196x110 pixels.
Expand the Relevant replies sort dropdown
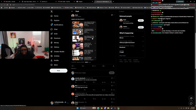(74, 68)
